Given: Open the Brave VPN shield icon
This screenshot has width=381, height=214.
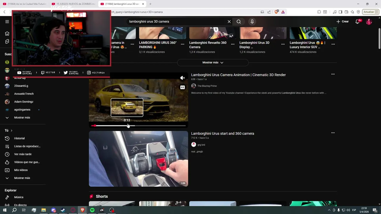Looking at the screenshot, I should 358,12.
